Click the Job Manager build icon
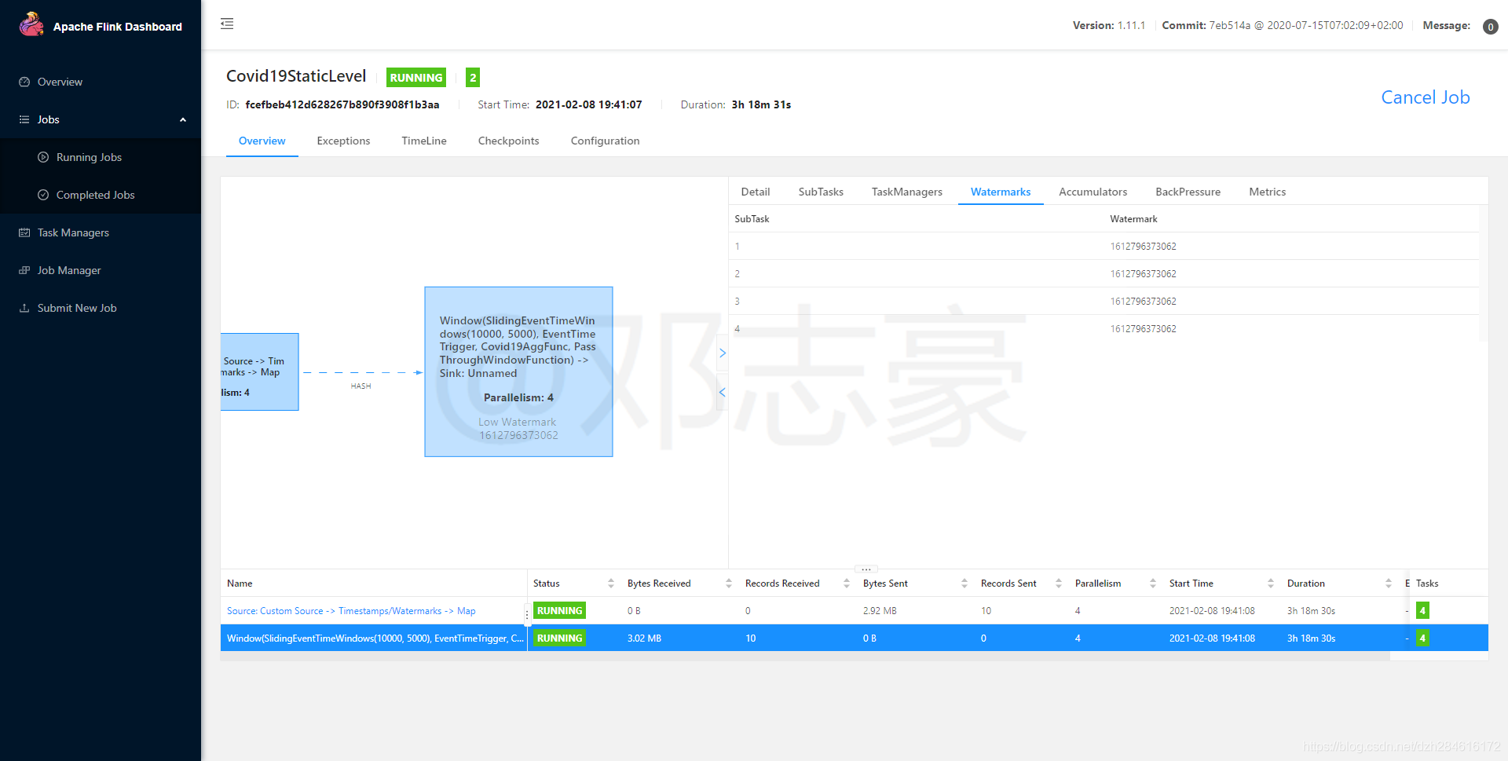This screenshot has height=761, width=1508. pos(24,270)
